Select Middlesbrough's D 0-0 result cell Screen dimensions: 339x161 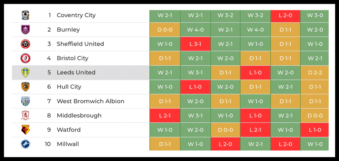click(x=314, y=116)
